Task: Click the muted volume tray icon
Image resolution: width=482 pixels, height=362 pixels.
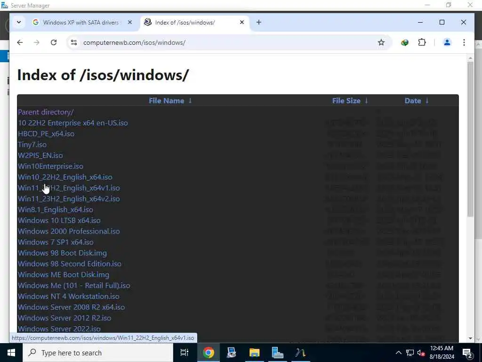Action: pyautogui.click(x=421, y=353)
